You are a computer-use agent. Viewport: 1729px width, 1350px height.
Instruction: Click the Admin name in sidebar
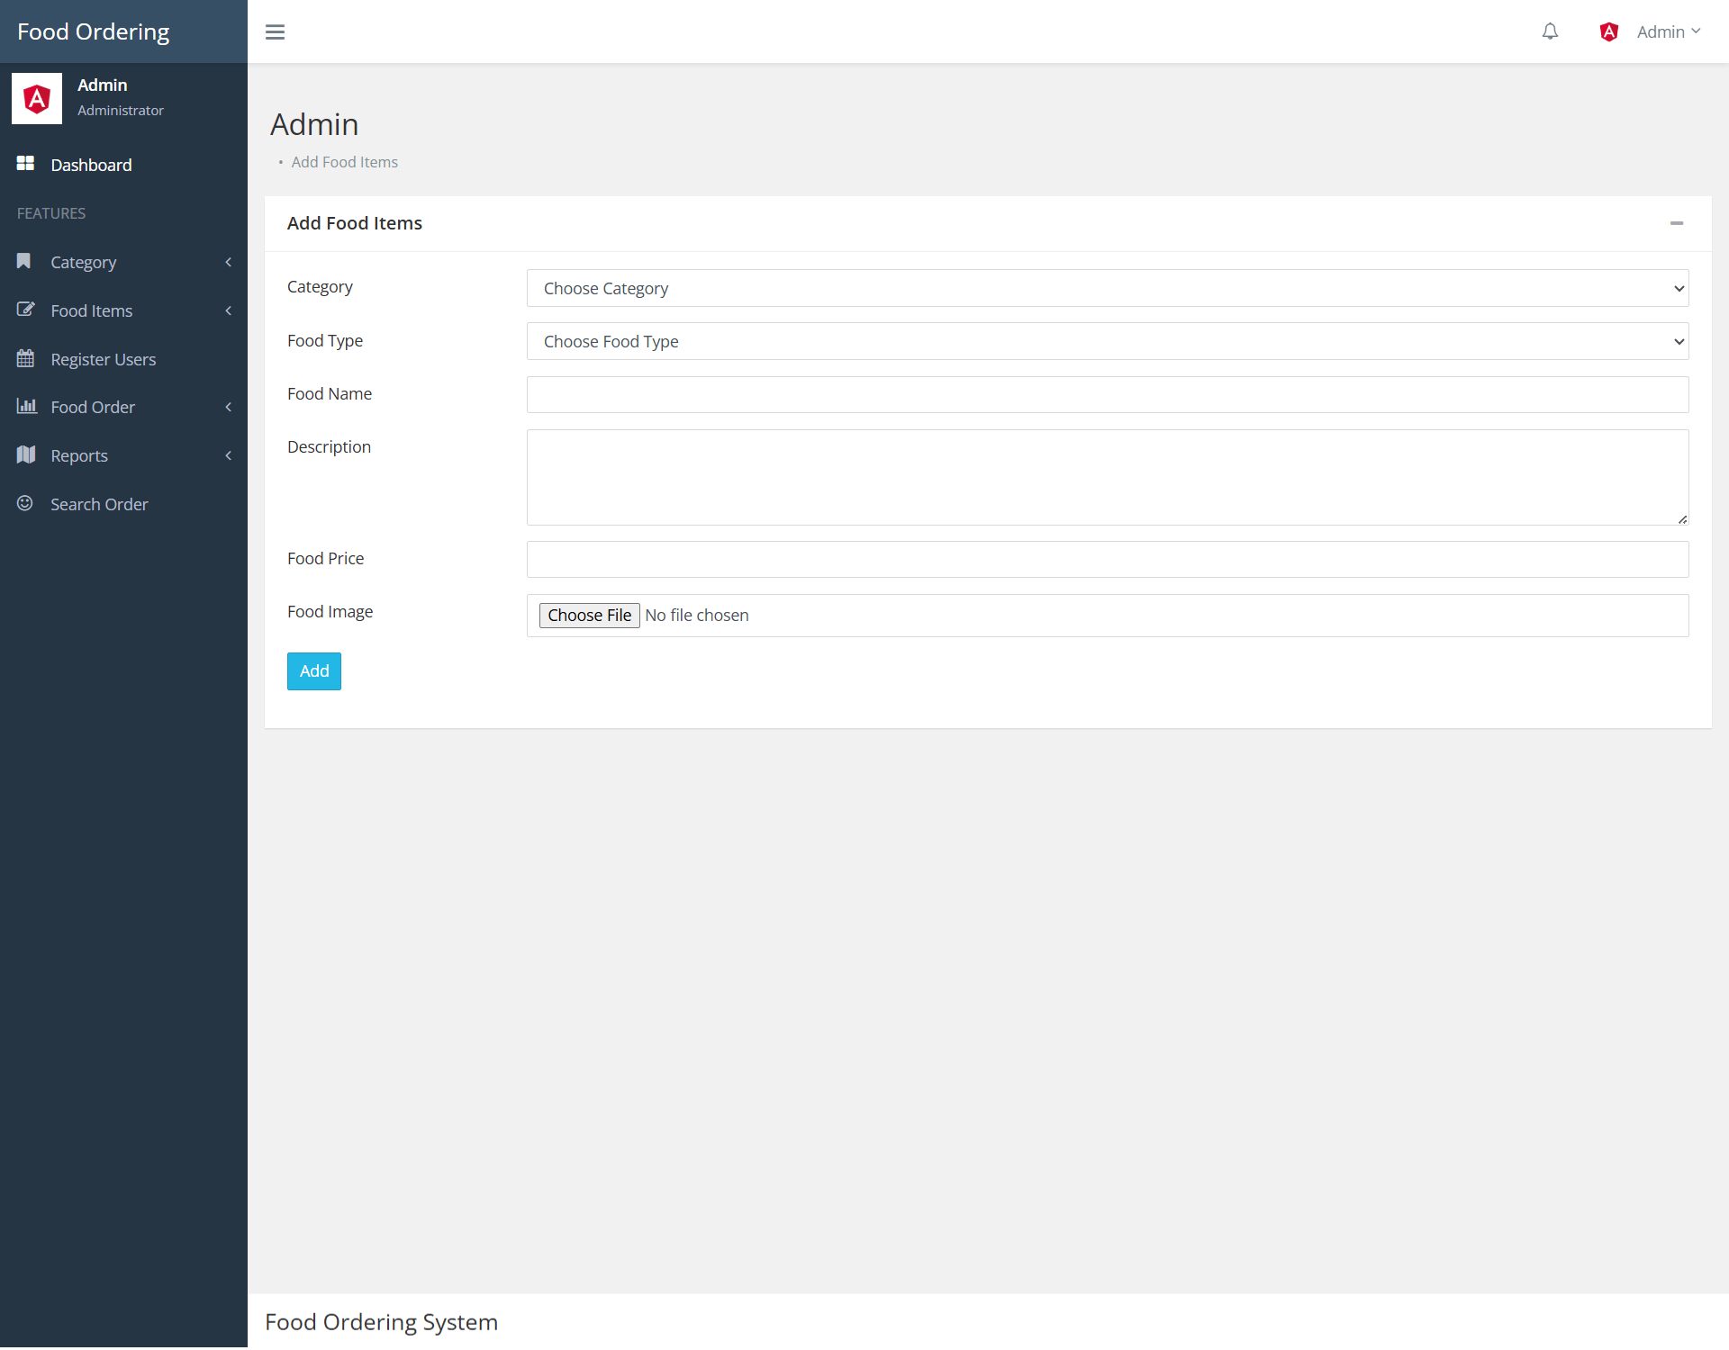tap(103, 85)
